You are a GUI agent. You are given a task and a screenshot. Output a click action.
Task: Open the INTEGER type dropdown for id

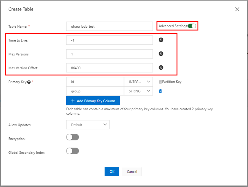[138, 82]
